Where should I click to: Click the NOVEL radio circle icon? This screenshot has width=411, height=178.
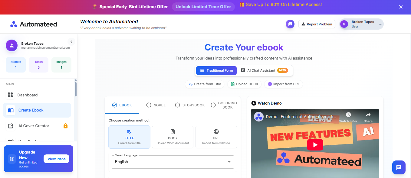pyautogui.click(x=149, y=105)
